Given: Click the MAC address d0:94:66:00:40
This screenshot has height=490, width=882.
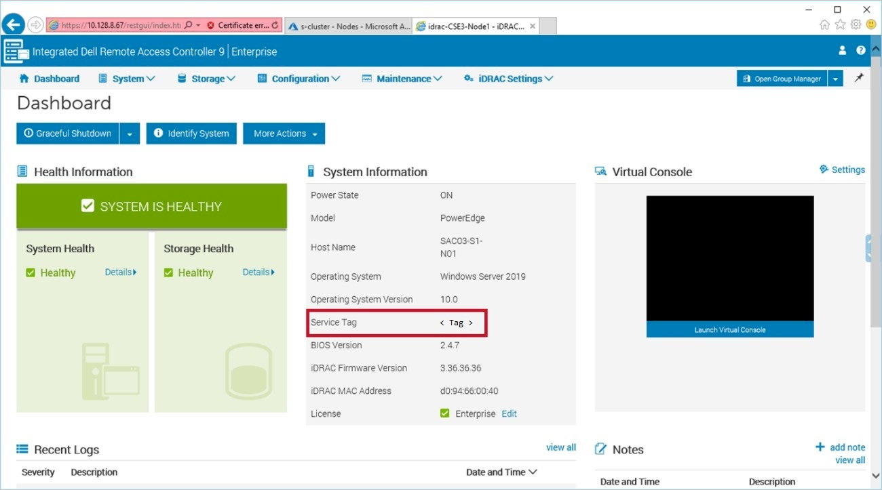Looking at the screenshot, I should click(469, 391).
